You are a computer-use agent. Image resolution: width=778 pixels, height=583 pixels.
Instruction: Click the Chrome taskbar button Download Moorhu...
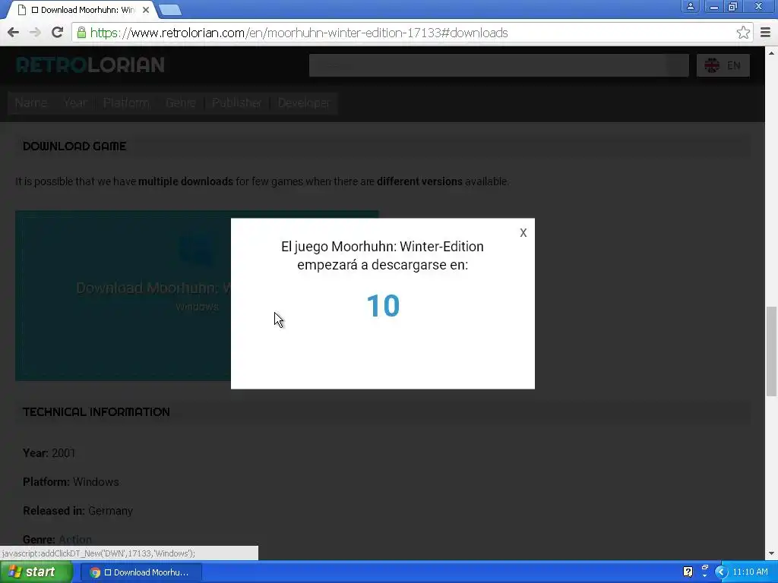point(141,572)
